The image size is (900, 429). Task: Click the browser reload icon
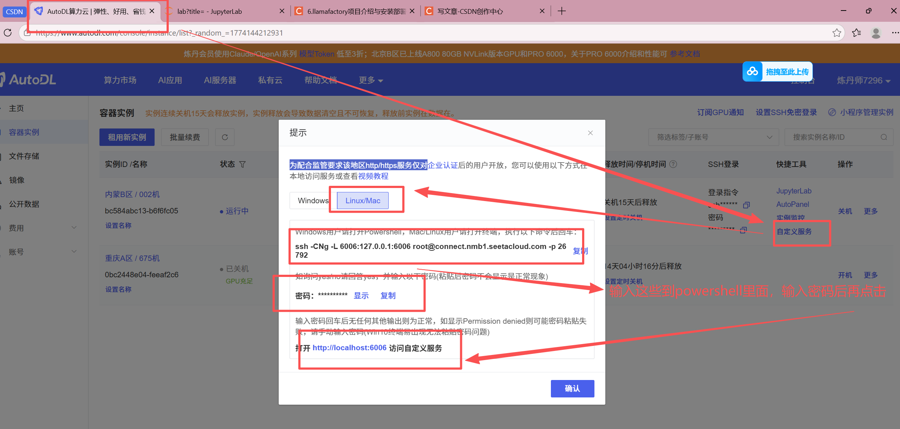click(8, 33)
